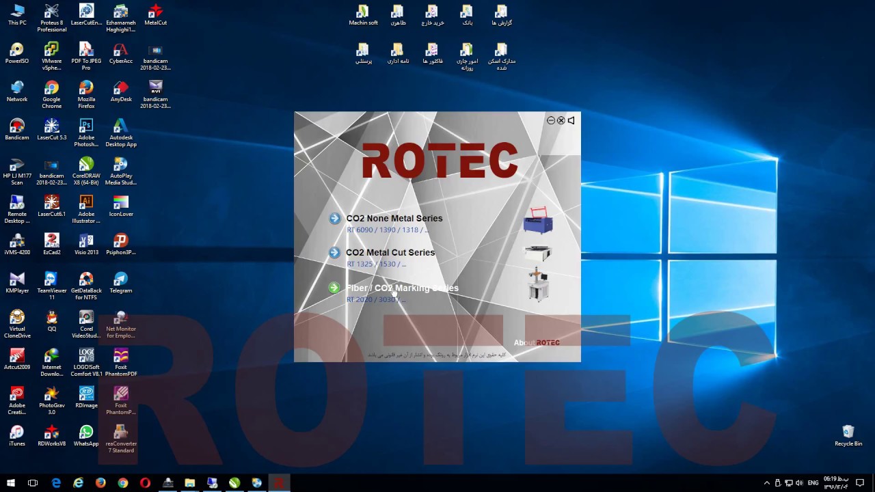Select the WhatsApp desktop icon

click(x=86, y=436)
